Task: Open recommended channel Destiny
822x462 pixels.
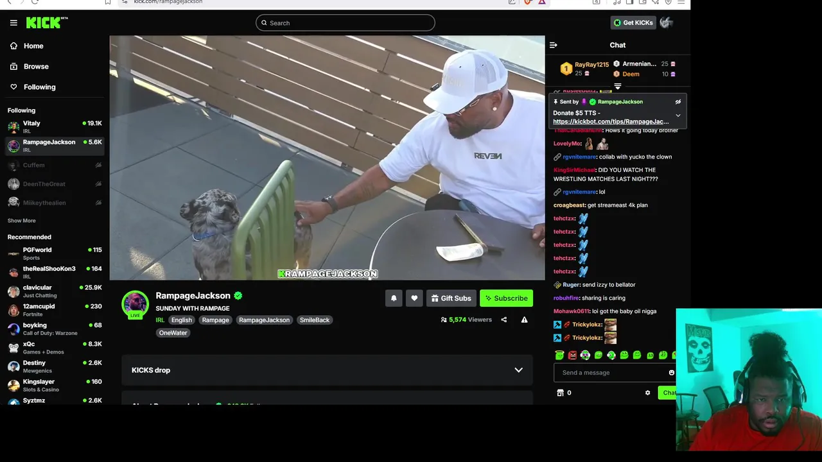Action: 55,366
